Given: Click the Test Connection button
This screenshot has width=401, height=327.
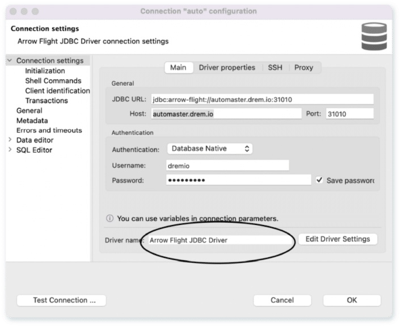Looking at the screenshot, I should [61, 300].
